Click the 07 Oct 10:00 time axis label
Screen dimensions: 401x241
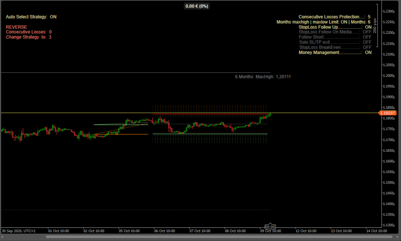pyautogui.click(x=200, y=231)
